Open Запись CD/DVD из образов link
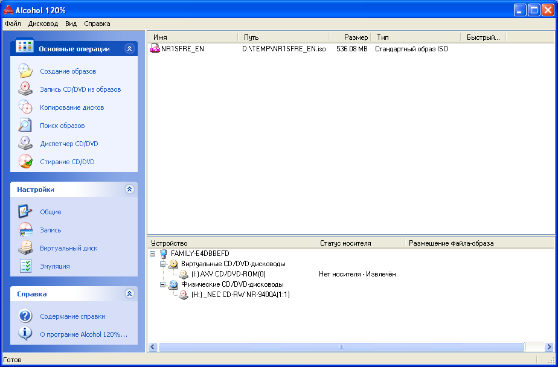 coord(80,89)
